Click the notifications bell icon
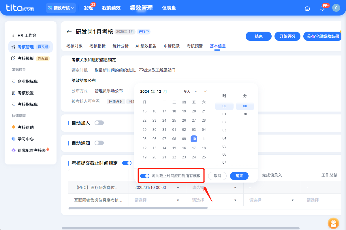The image size is (346, 230). 322,8
